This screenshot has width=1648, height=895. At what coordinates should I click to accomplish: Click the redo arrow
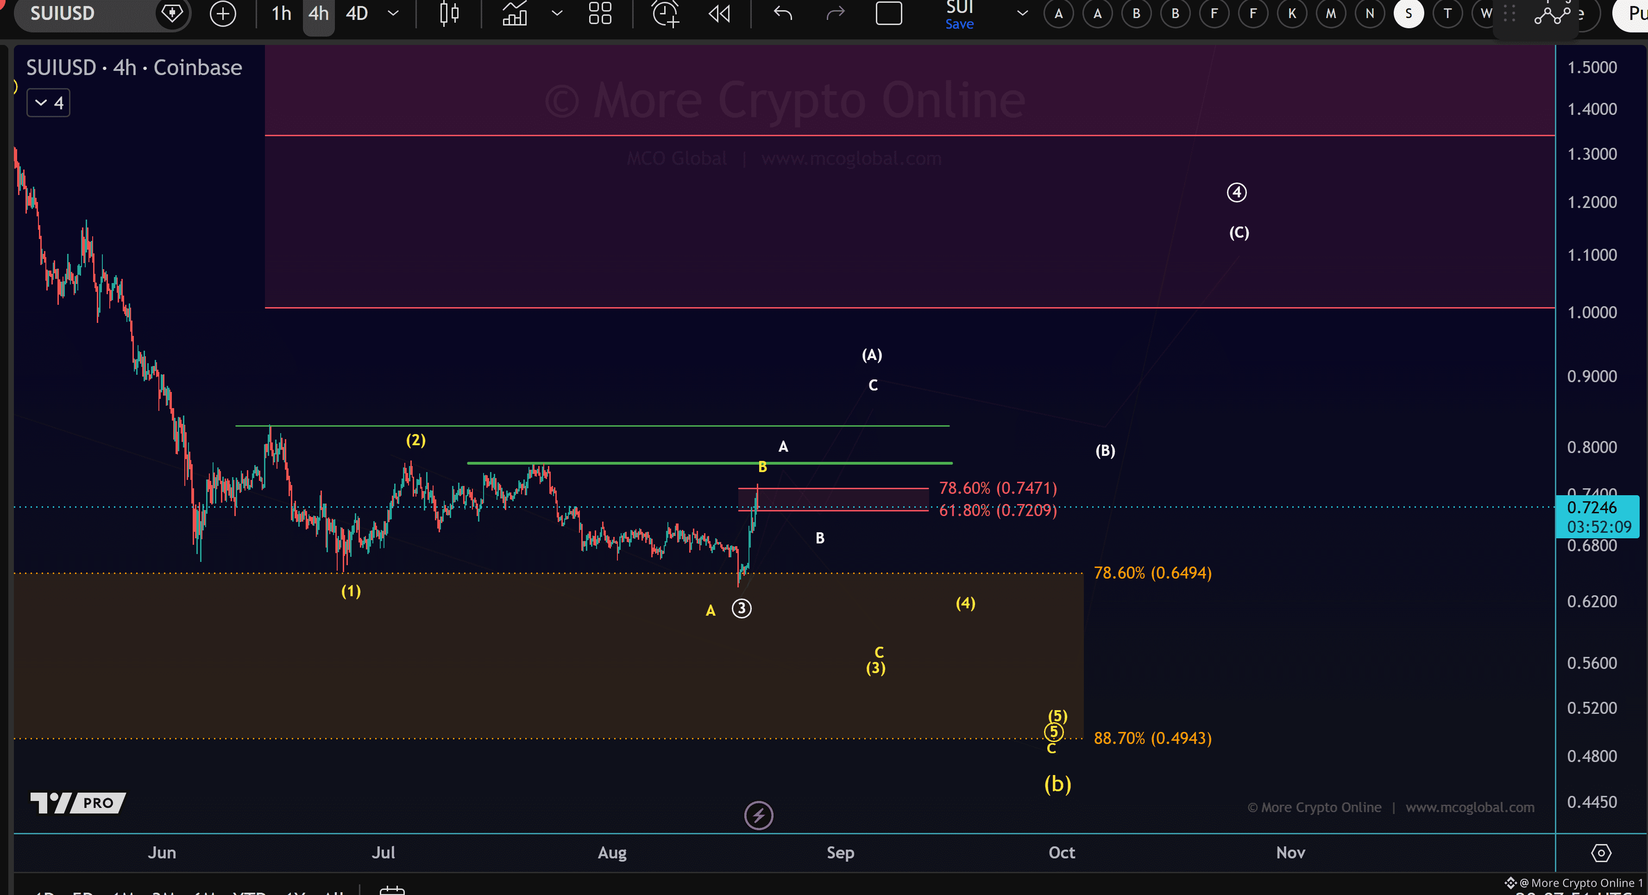835,13
